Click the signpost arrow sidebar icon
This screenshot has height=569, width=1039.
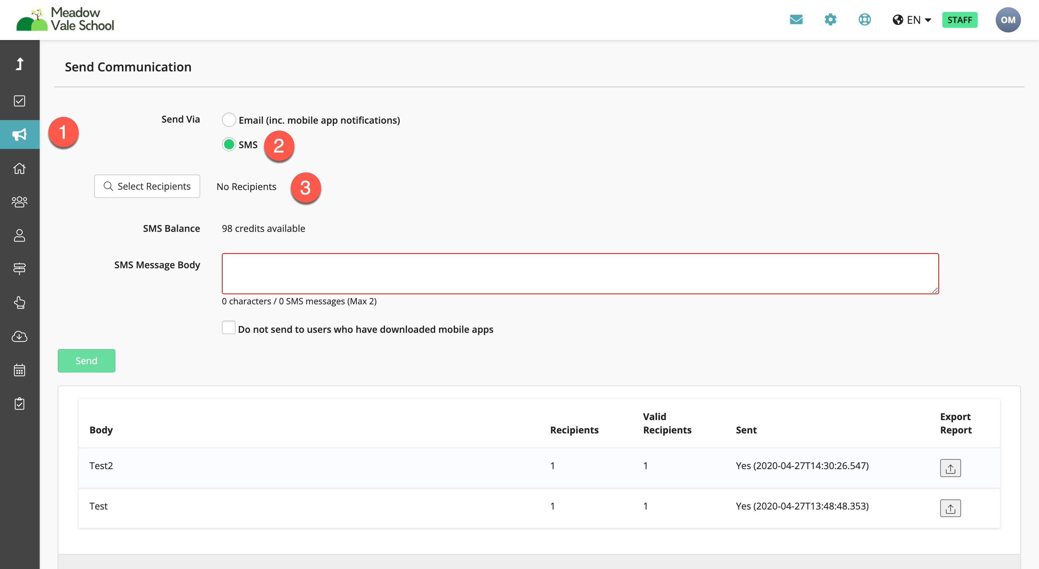pos(19,64)
